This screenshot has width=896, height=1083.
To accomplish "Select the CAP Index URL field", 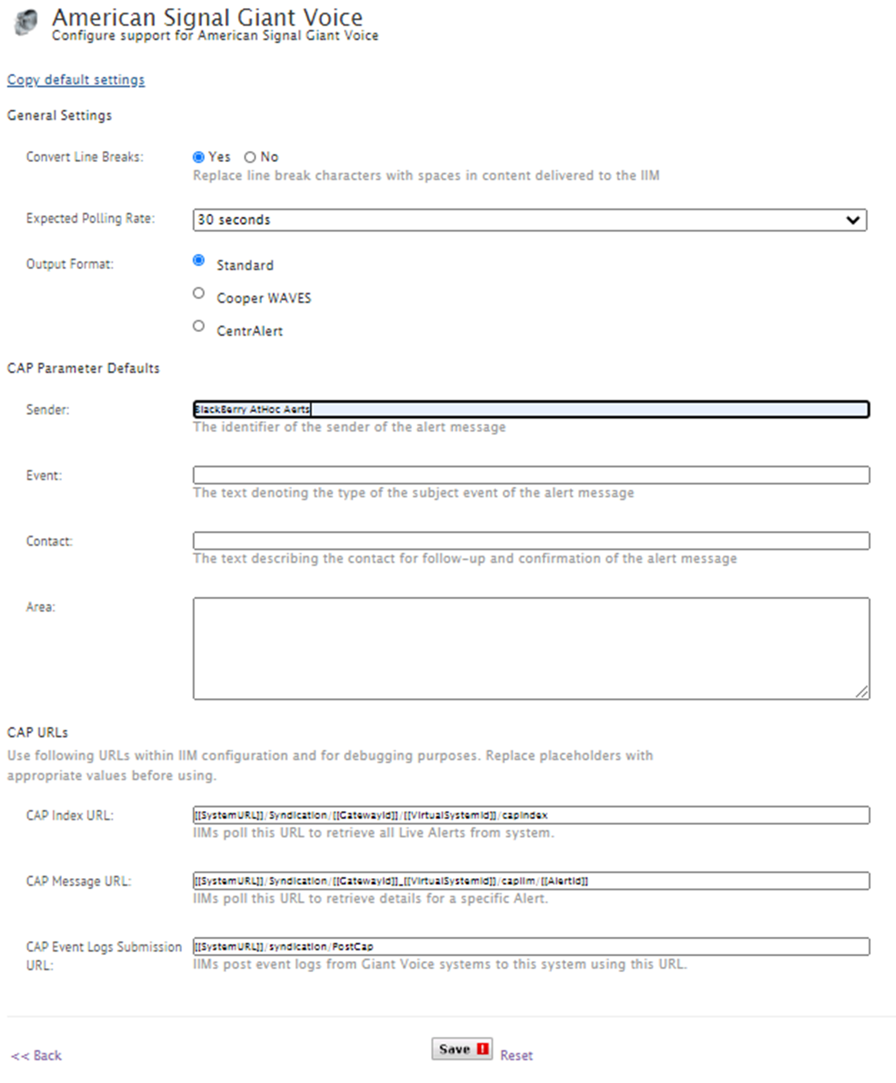I will click(531, 815).
